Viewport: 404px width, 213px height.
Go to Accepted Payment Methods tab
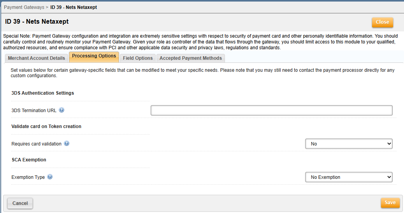[191, 58]
